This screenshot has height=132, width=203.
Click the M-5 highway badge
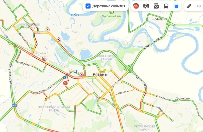coord(14,105)
